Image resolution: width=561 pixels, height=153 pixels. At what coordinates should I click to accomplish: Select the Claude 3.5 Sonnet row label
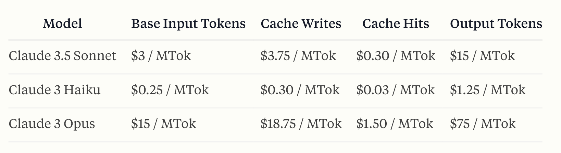[x=62, y=56]
